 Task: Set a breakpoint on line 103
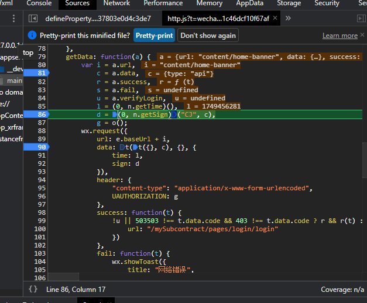point(40,253)
